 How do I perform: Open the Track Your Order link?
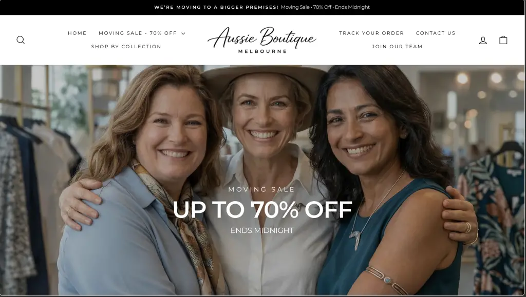pos(371,33)
